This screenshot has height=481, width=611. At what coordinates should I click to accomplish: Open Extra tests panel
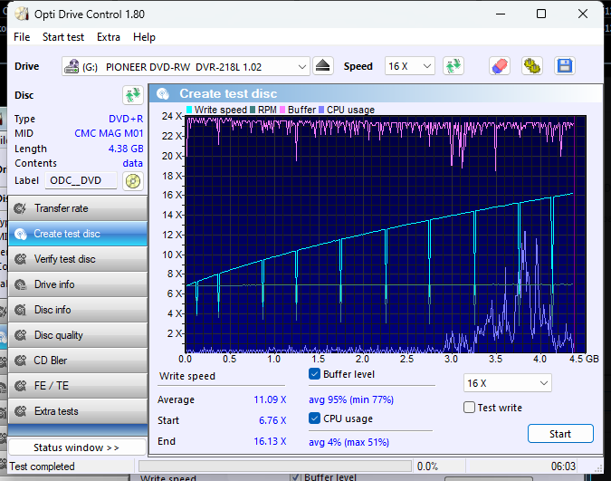pyautogui.click(x=78, y=411)
